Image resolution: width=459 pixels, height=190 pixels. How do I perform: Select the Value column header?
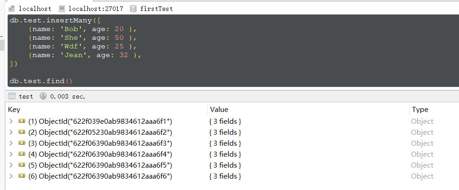[219, 110]
